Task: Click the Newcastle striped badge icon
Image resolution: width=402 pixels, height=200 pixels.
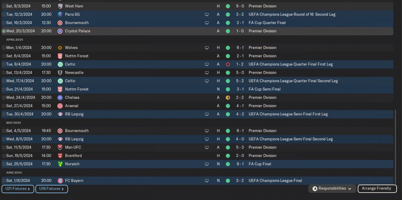Action: pos(60,72)
